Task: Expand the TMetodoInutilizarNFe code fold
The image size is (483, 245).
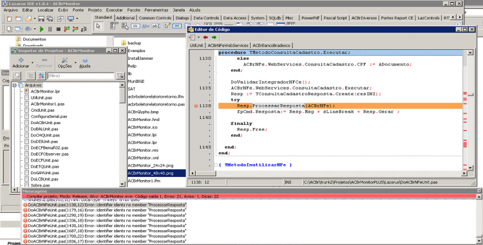Action: [216, 165]
